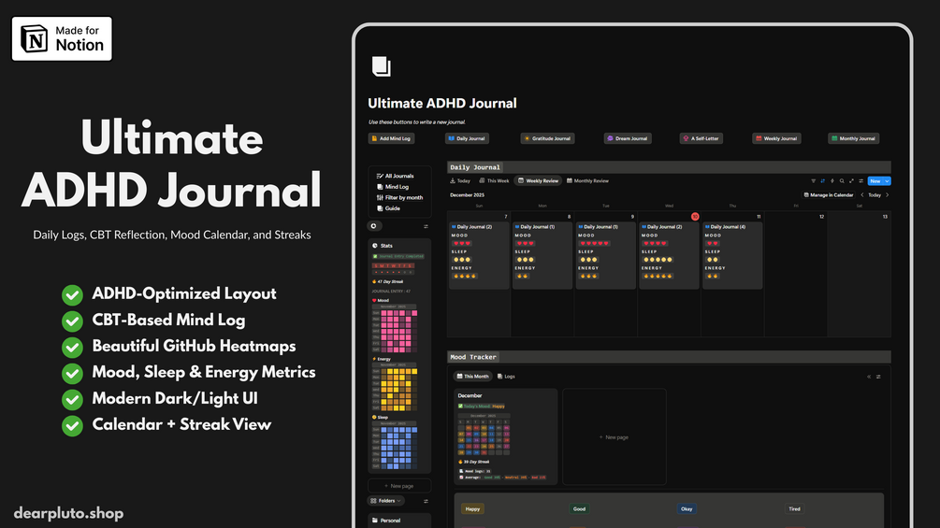The width and height of the screenshot is (940, 528).
Task: Select the Happy mood tag
Action: (472, 509)
